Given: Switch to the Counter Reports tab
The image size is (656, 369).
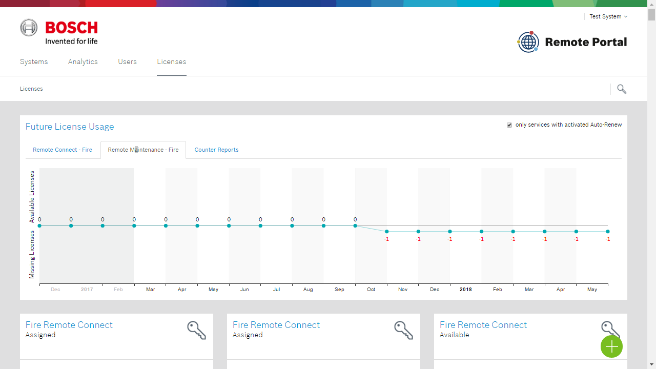Looking at the screenshot, I should point(216,150).
